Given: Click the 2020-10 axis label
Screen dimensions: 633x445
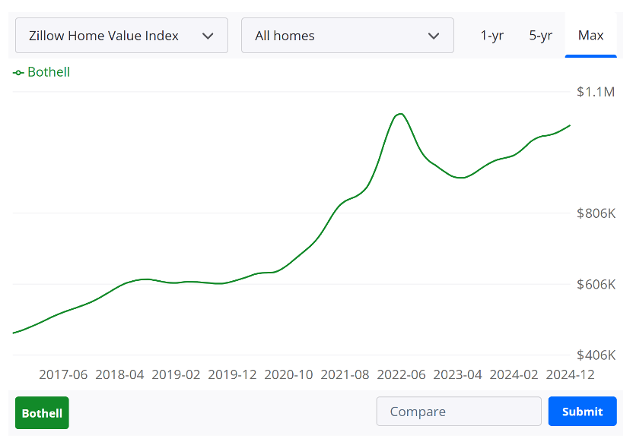Looking at the screenshot, I should tap(288, 374).
